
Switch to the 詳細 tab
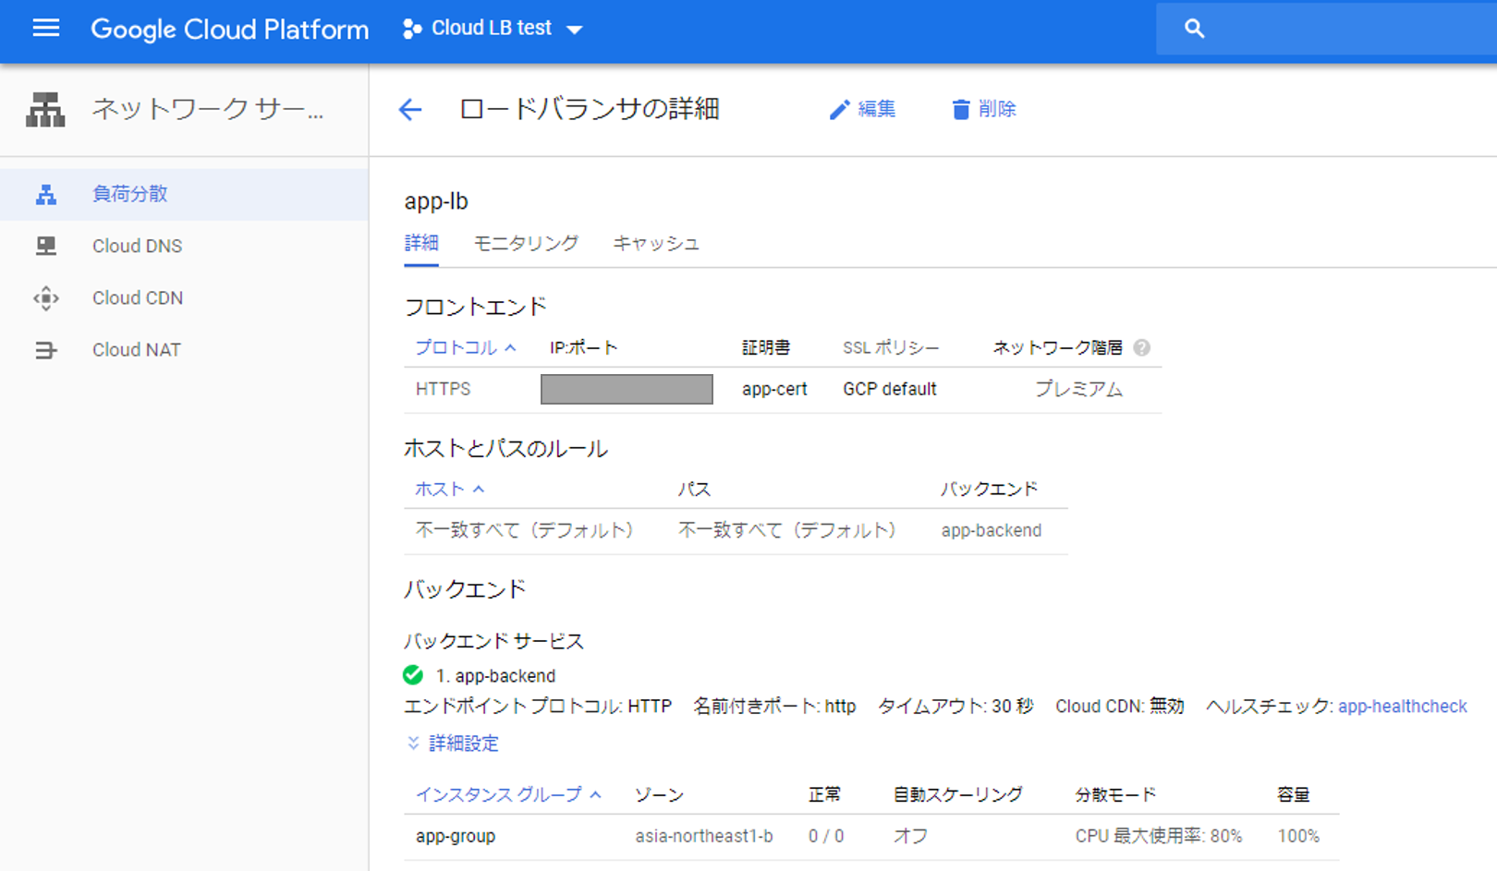click(421, 243)
